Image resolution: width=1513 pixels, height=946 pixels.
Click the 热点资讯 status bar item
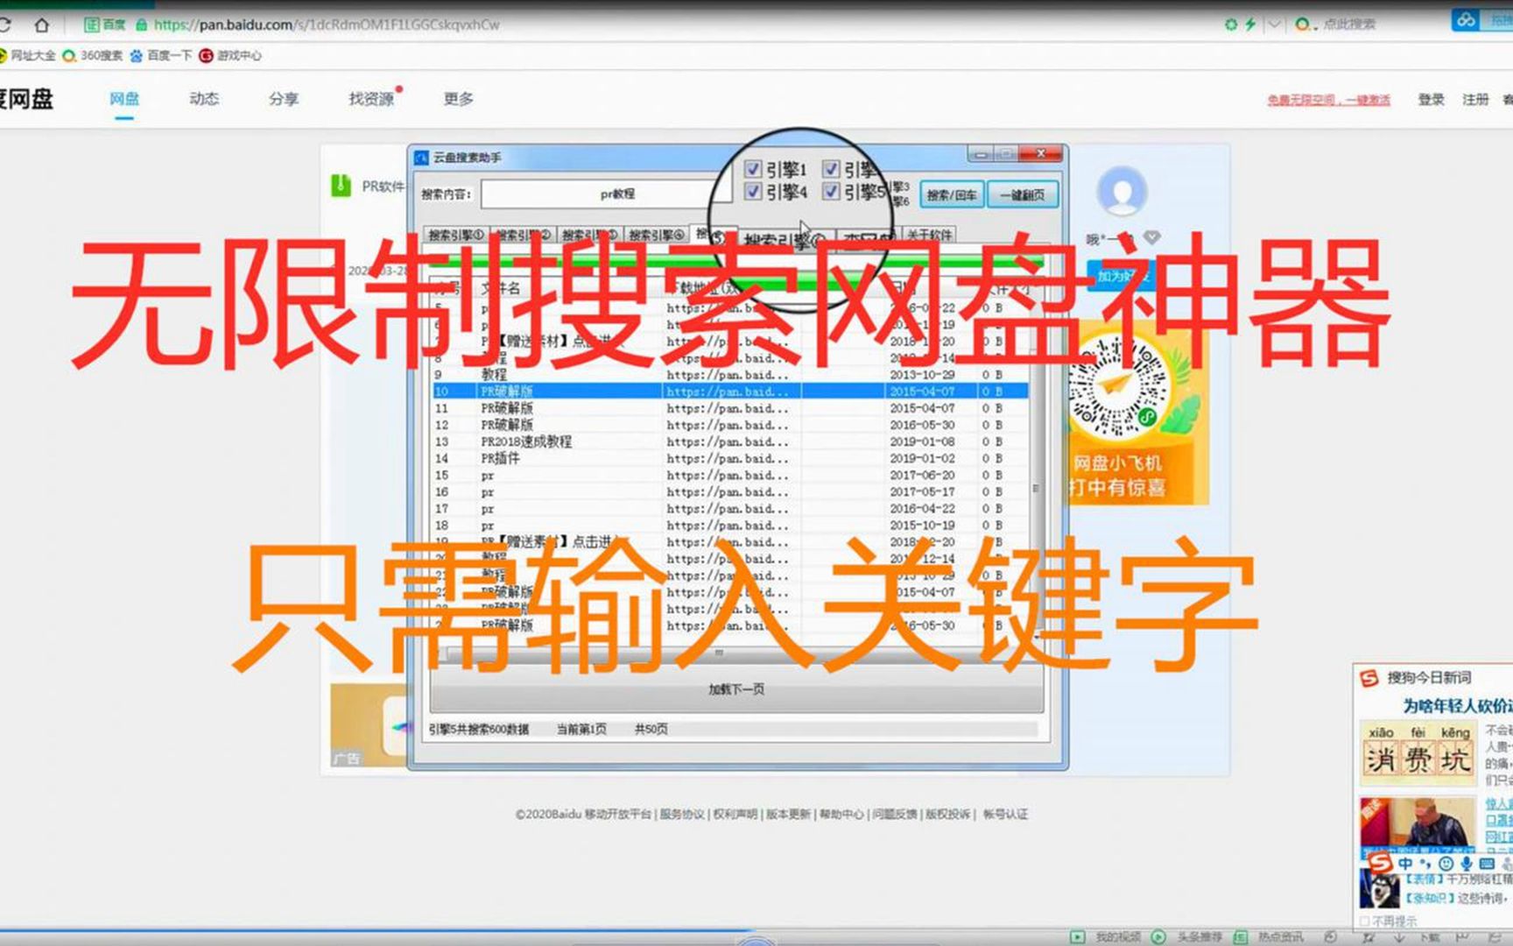point(1270,937)
